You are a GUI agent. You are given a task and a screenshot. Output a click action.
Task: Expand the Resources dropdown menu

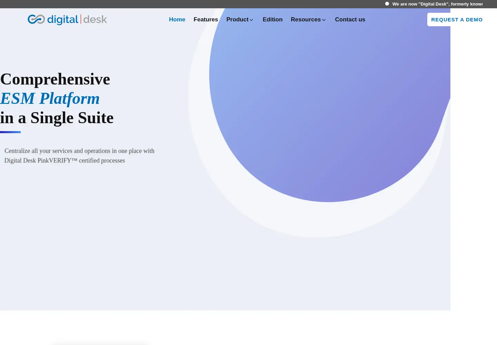point(309,20)
